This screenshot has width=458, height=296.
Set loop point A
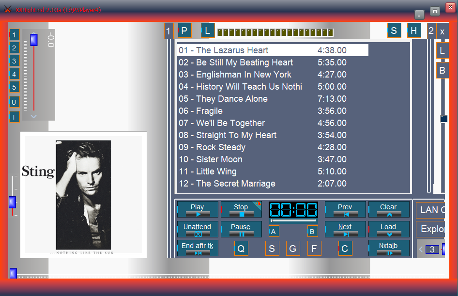274,232
